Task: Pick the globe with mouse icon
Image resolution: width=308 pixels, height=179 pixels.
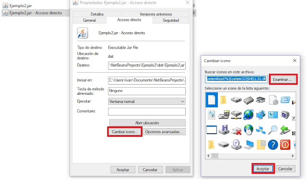Action: click(248, 130)
